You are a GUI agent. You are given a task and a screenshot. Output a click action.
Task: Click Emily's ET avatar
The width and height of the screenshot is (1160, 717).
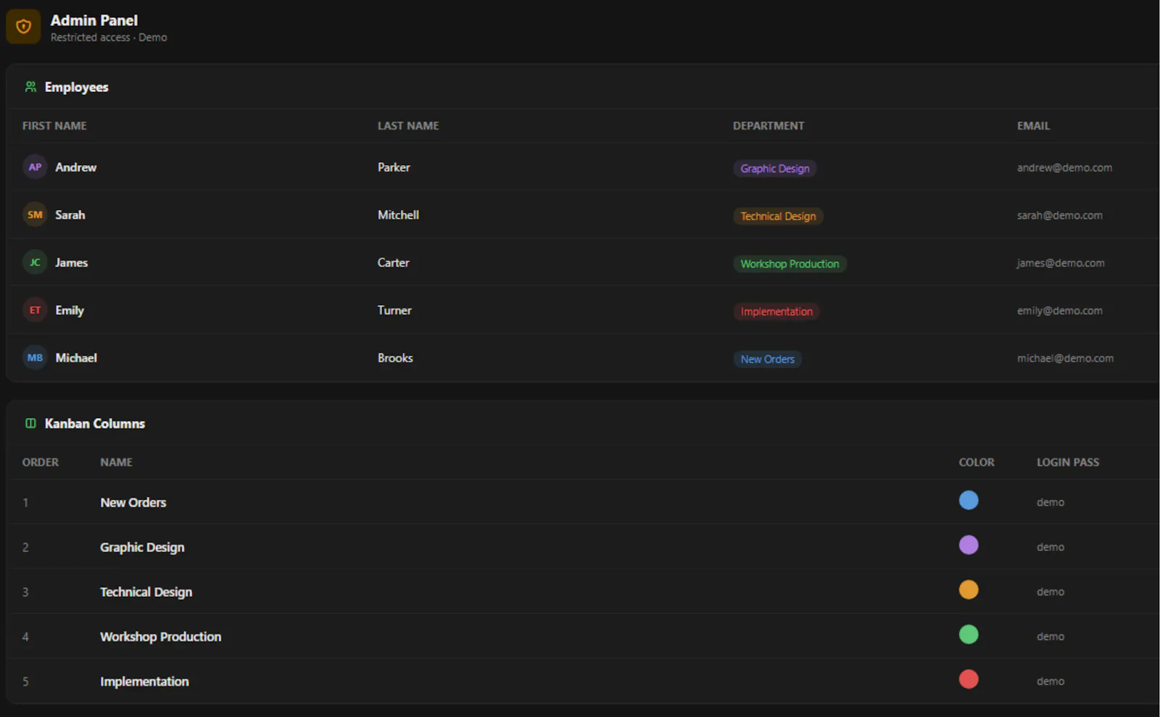35,310
